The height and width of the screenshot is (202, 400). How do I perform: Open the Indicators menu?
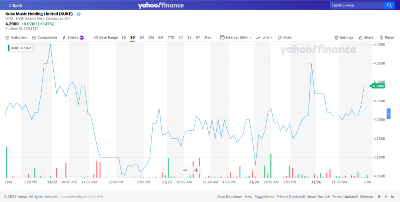tap(16, 38)
